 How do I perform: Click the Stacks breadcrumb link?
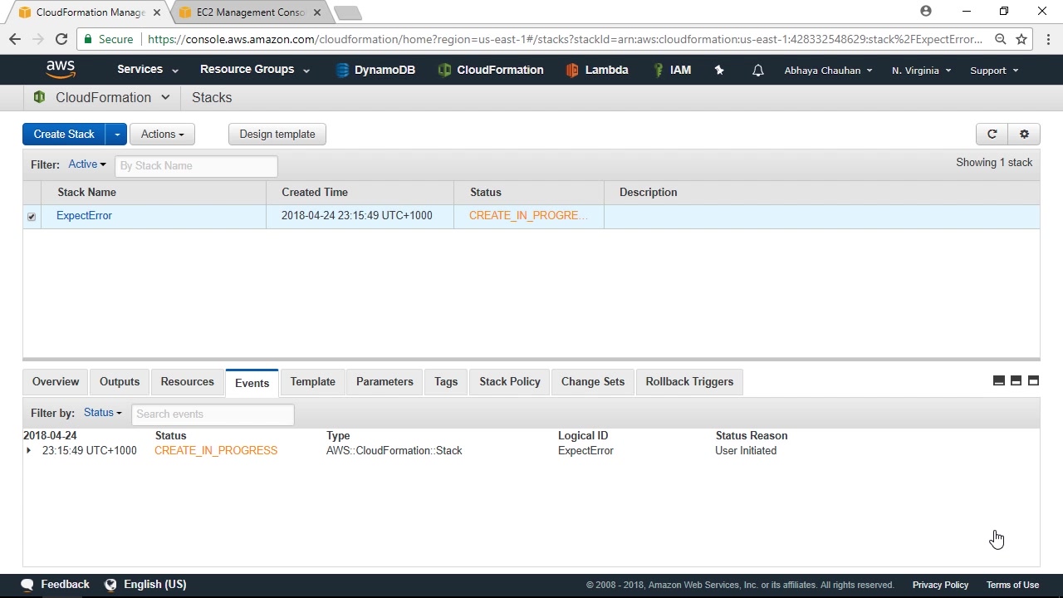[x=212, y=97]
